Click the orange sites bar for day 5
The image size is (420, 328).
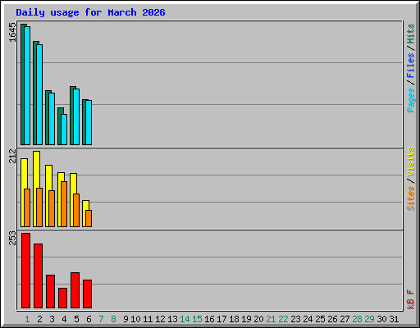click(76, 210)
